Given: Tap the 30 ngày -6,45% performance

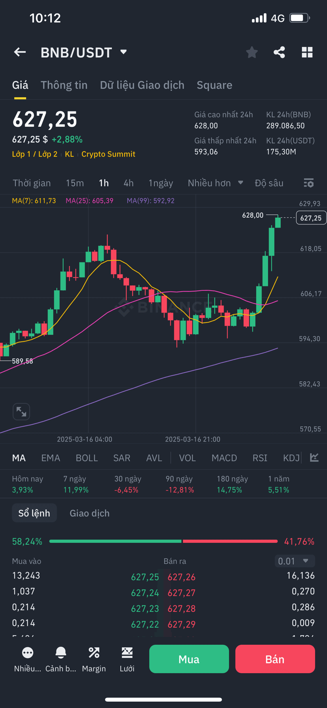Looking at the screenshot, I should coord(128,484).
